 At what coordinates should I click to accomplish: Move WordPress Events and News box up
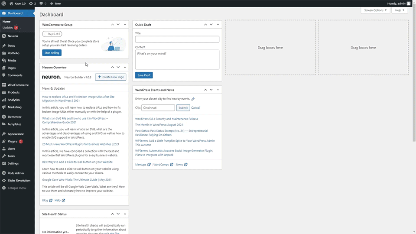205,90
